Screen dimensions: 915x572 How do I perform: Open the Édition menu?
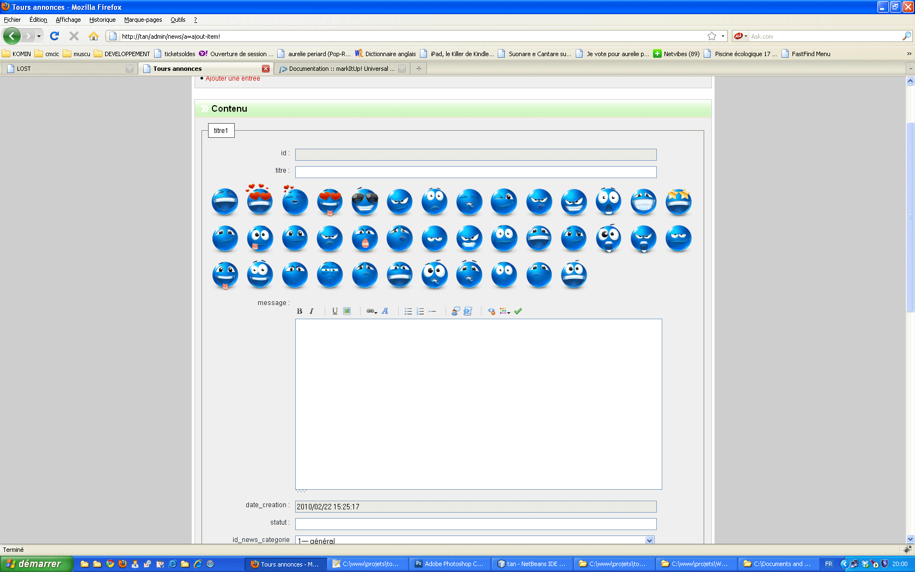coord(38,20)
